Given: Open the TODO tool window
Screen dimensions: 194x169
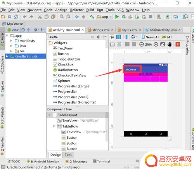Looking at the screenshot, I should (14, 162).
